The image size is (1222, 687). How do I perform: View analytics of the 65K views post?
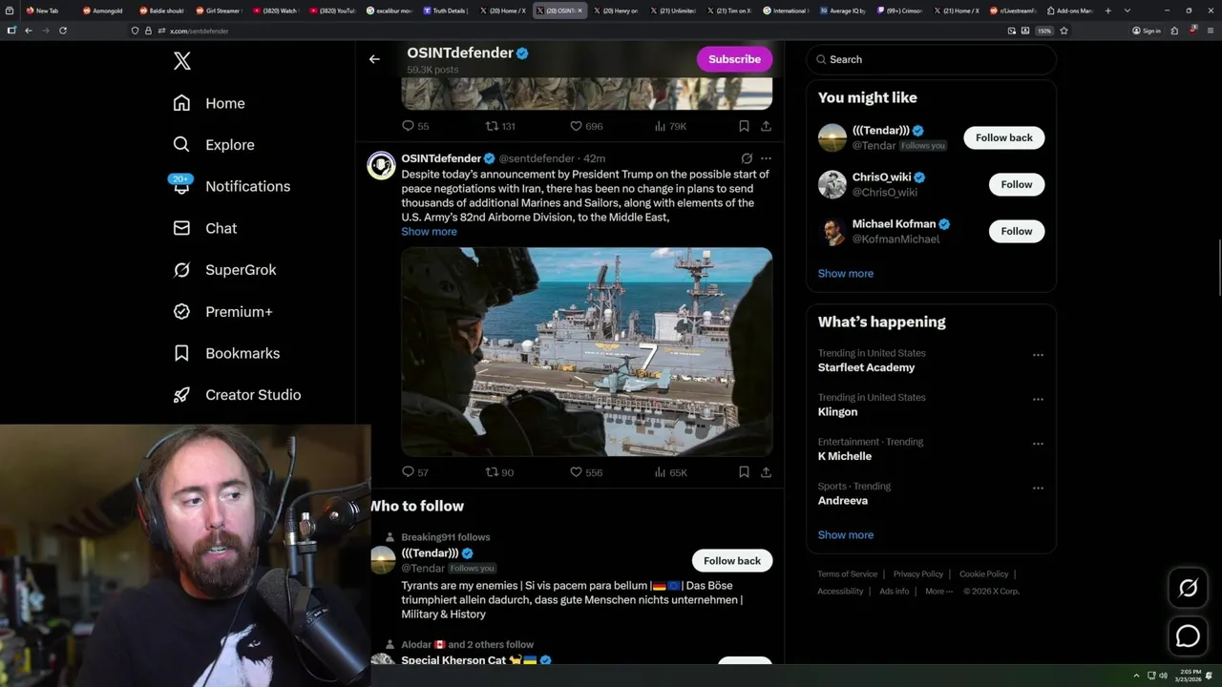pyautogui.click(x=670, y=472)
